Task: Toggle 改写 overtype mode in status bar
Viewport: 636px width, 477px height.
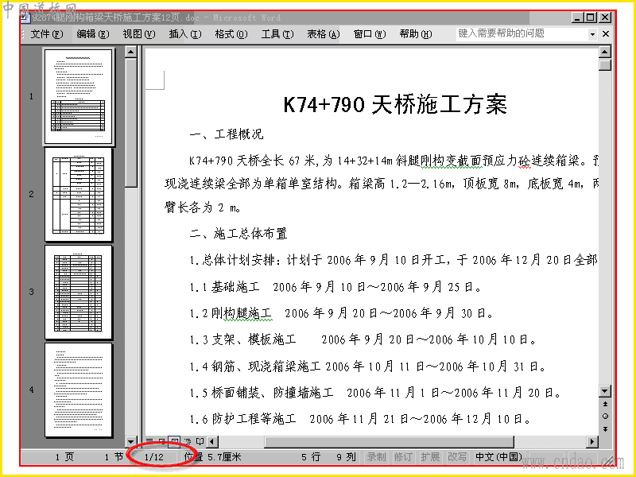Action: (x=457, y=457)
